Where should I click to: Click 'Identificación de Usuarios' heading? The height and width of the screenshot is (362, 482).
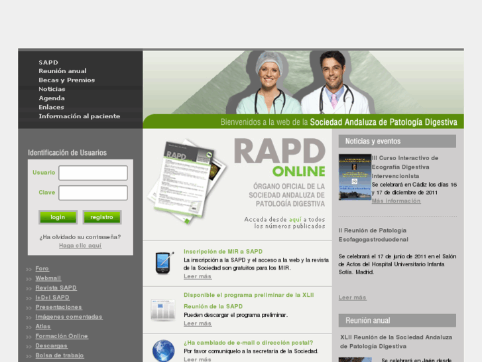coord(68,153)
